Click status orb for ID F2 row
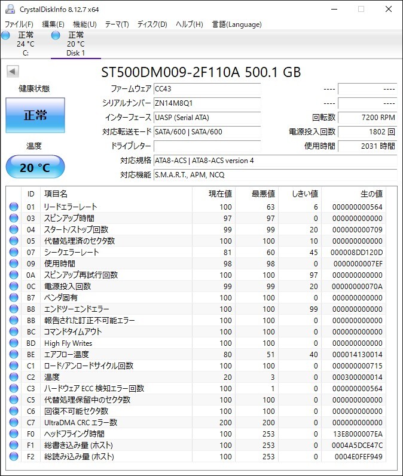This screenshot has width=403, height=476. pyautogui.click(x=14, y=456)
